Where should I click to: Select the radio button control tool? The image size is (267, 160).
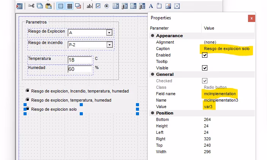tap(107, 6)
